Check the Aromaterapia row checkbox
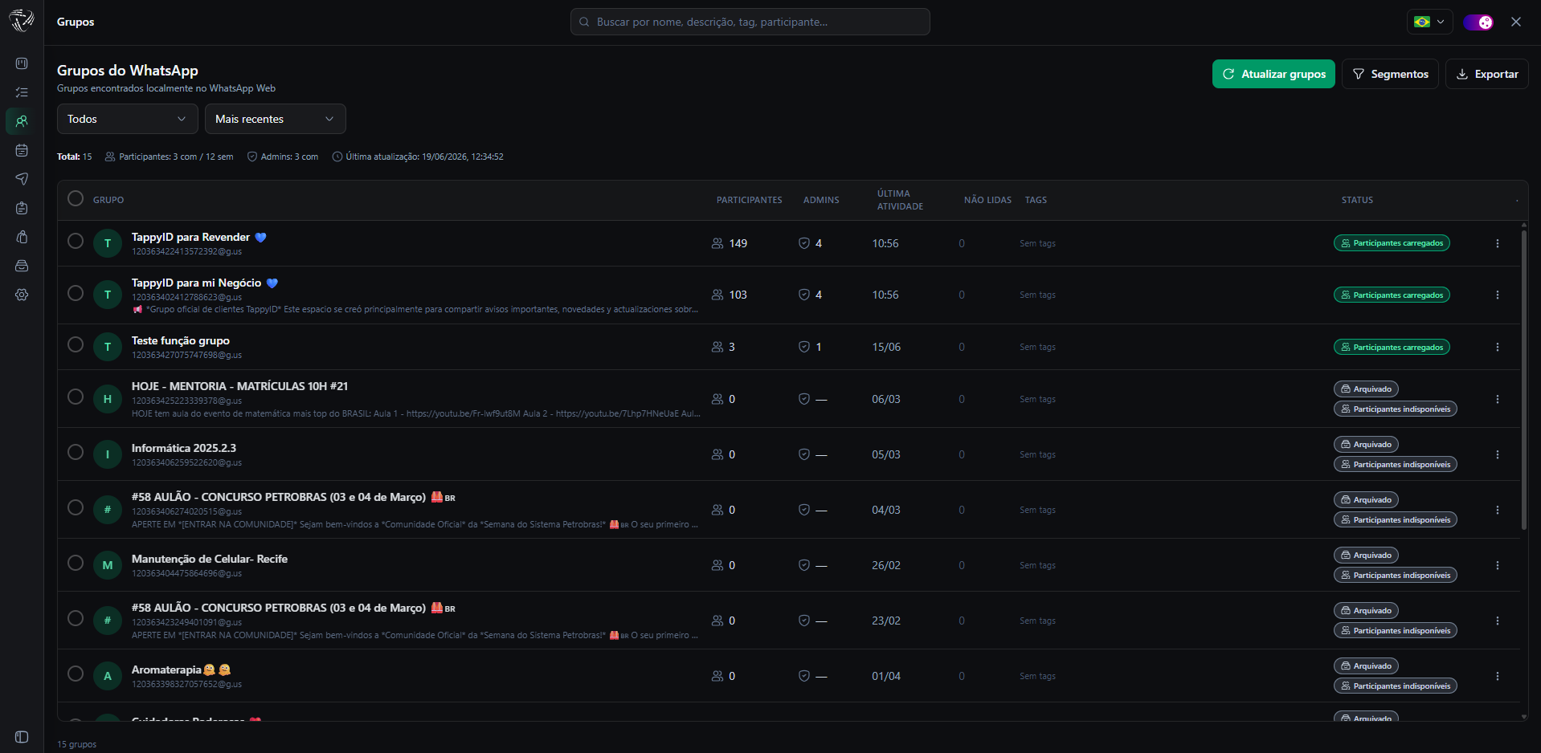The width and height of the screenshot is (1541, 753). coord(76,674)
